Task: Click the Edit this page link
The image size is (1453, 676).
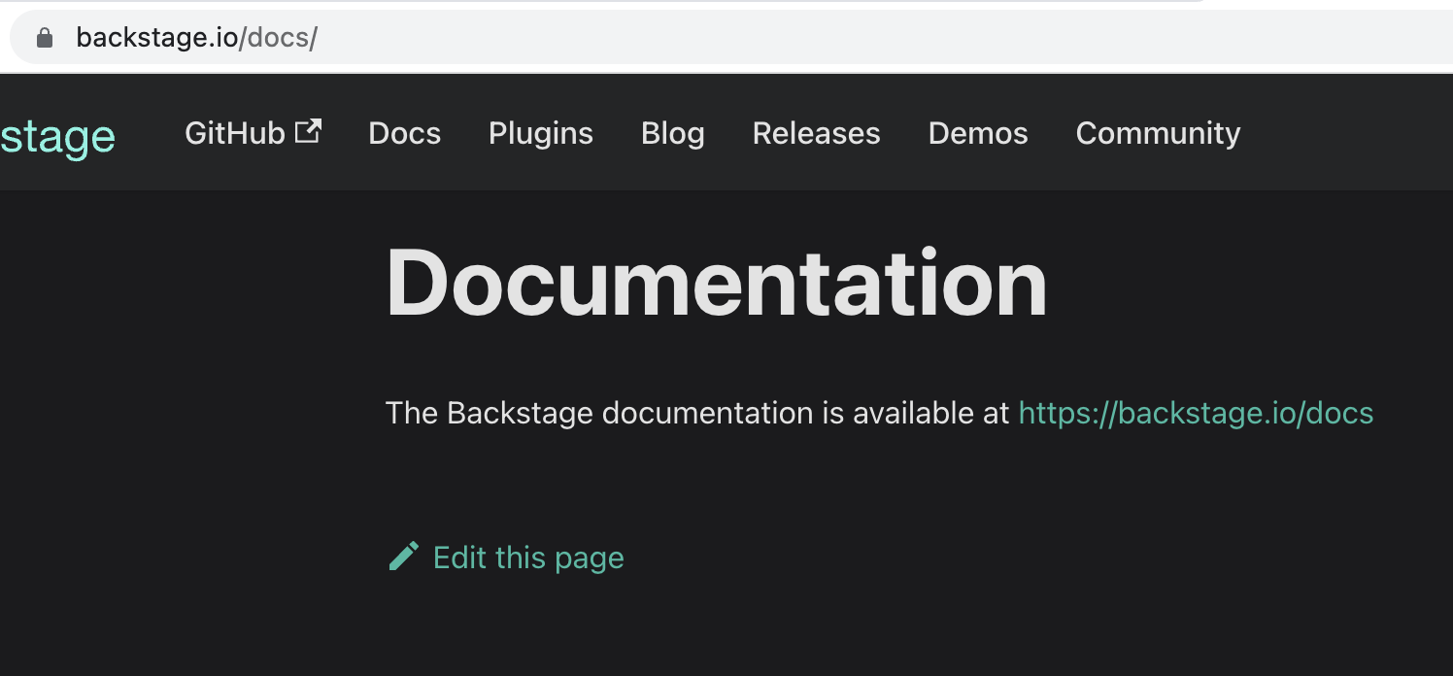Action: click(x=528, y=557)
